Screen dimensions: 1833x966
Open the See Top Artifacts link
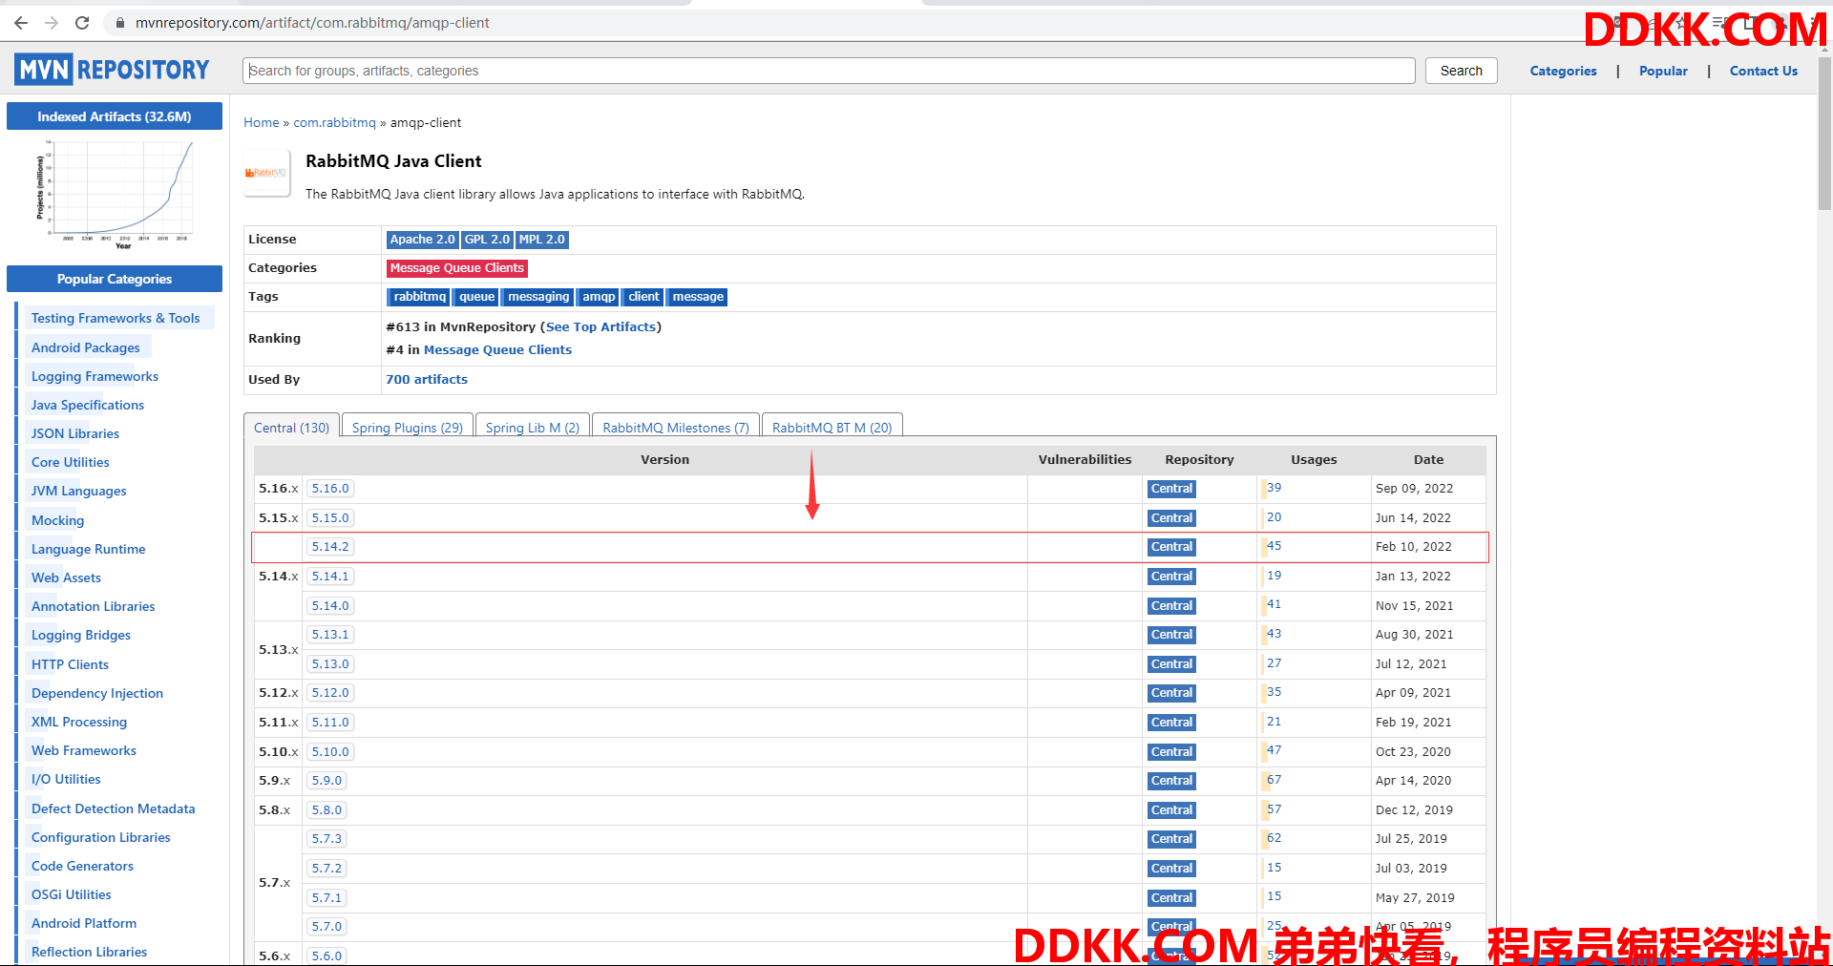[601, 326]
